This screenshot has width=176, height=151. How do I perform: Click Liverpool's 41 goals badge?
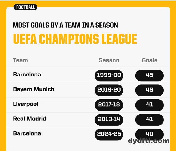[x=149, y=104]
